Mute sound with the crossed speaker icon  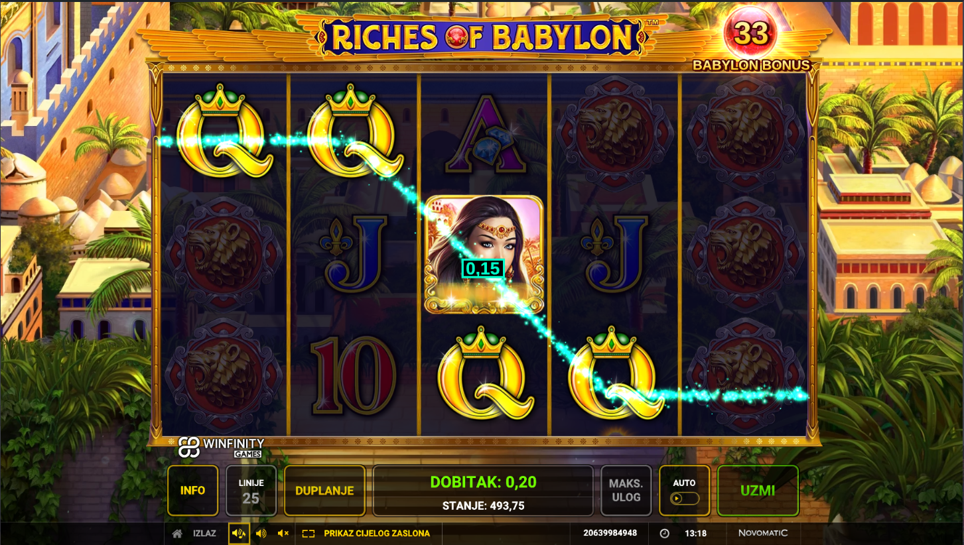coord(283,533)
